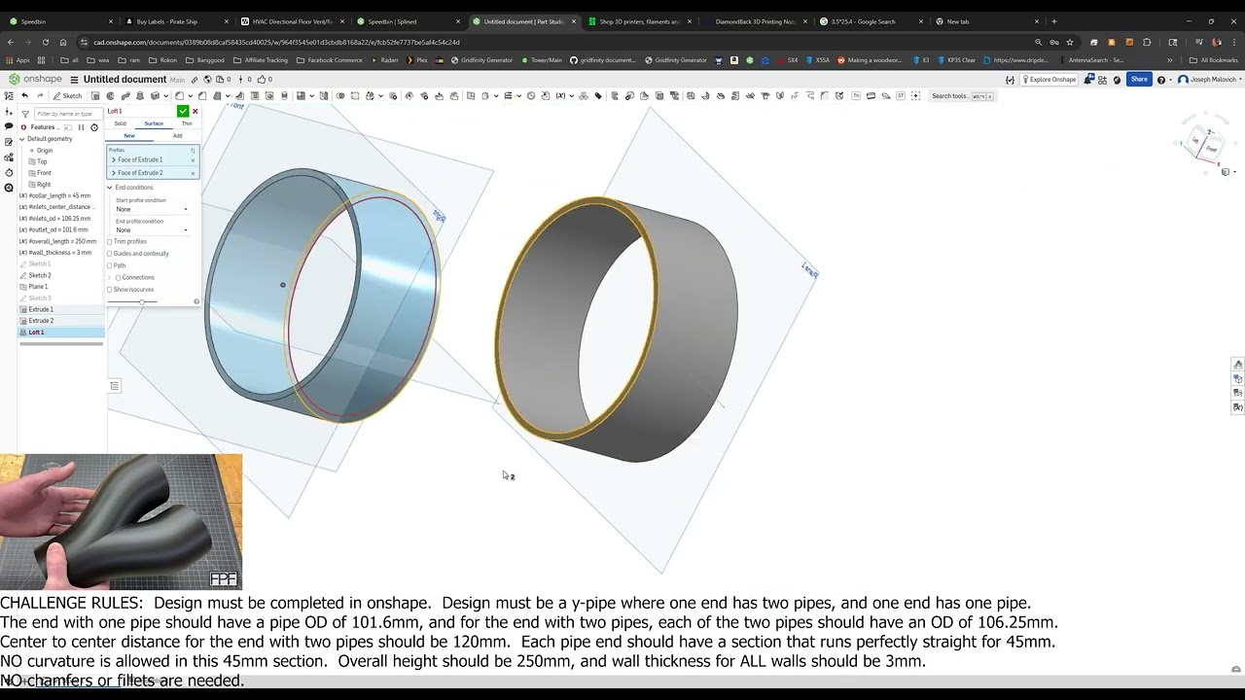Open the Comments speech bubble panel icon

click(x=9, y=126)
